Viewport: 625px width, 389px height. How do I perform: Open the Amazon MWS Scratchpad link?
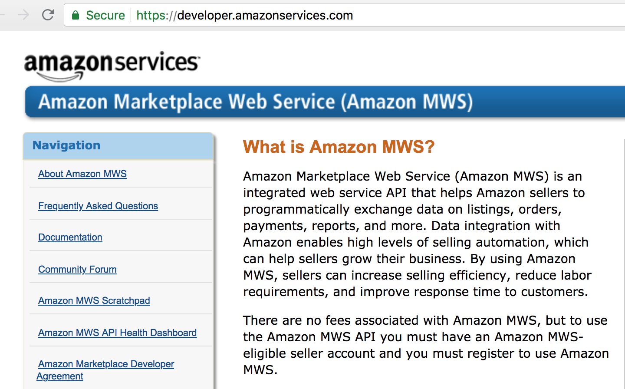[94, 301]
